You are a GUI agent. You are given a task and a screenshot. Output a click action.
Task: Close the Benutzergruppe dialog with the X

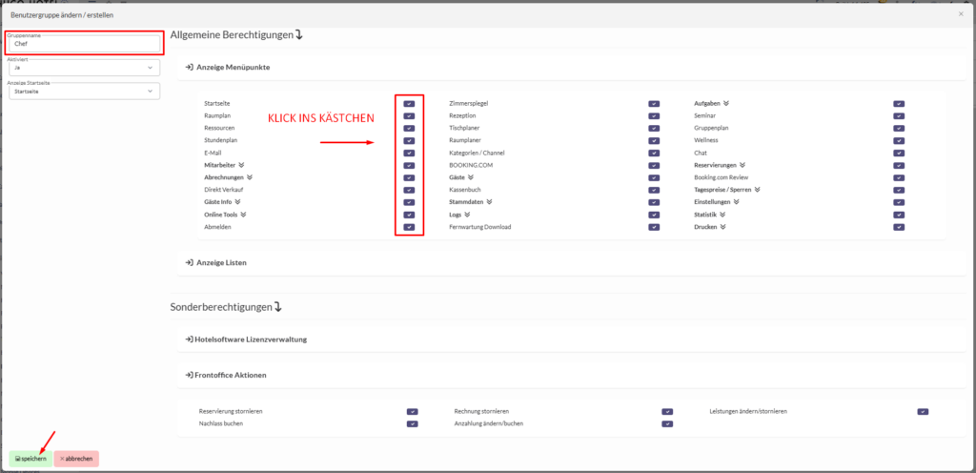pyautogui.click(x=960, y=14)
